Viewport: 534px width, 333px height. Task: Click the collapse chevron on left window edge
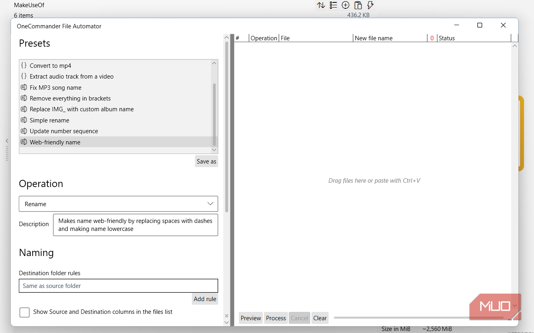pos(7,141)
